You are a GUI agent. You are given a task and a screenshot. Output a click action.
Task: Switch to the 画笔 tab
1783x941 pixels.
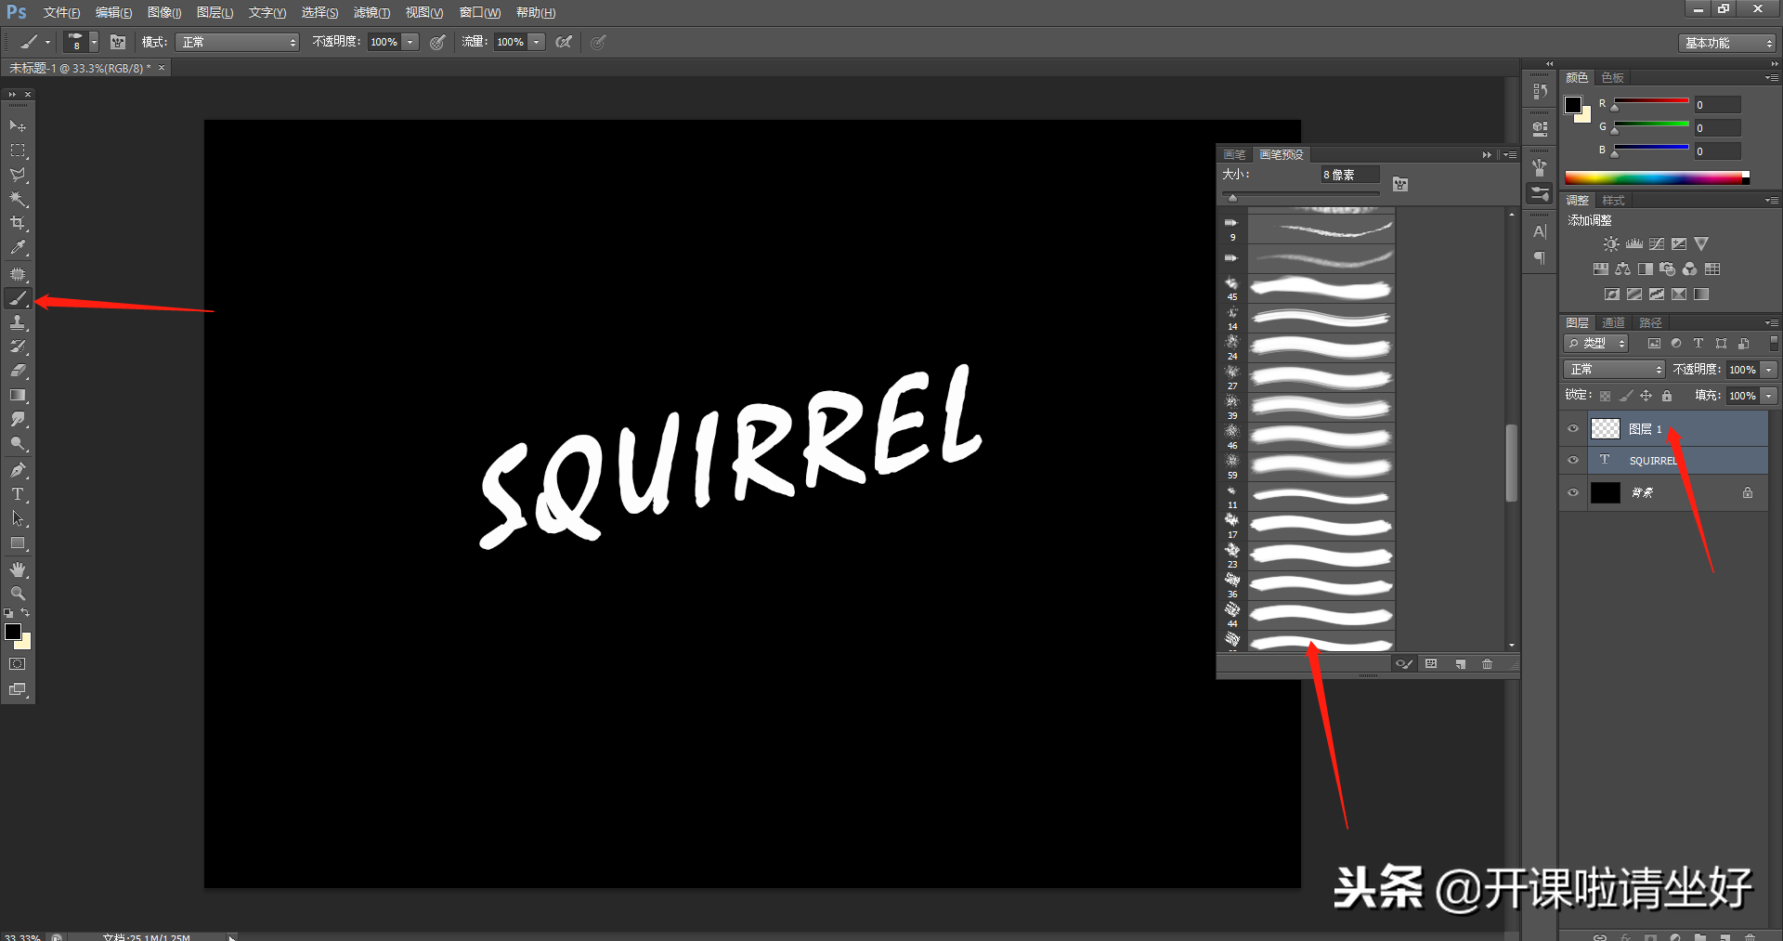[x=1234, y=154]
